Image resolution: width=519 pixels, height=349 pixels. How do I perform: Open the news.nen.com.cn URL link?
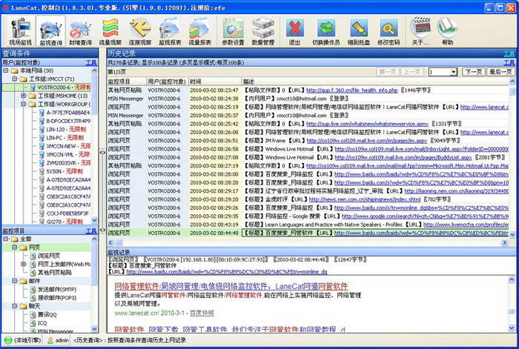click(365, 199)
